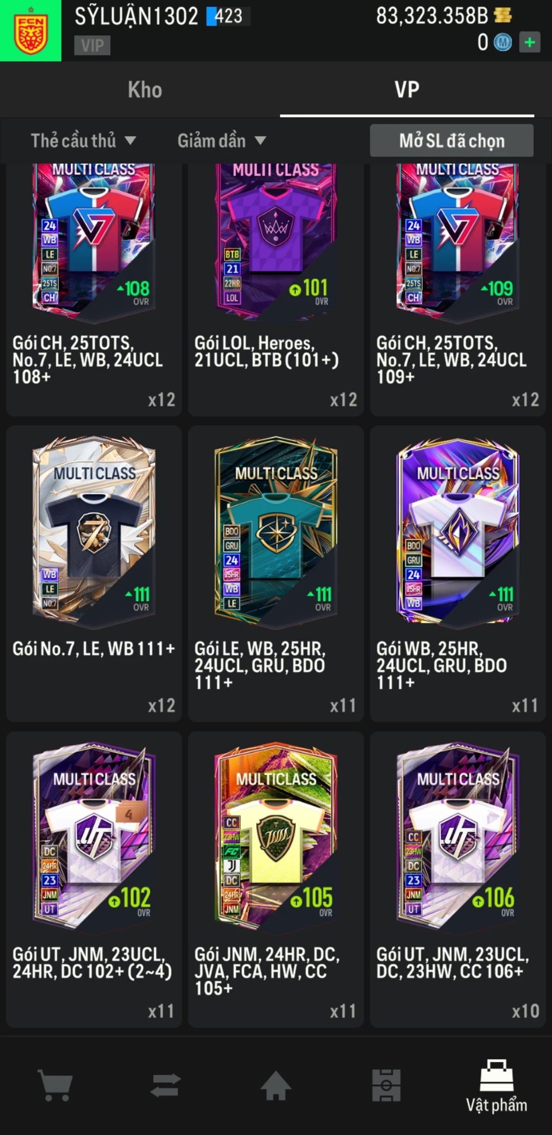The width and height of the screenshot is (552, 1135).
Task: Tap the VIP badge under the username
Action: pos(92,45)
